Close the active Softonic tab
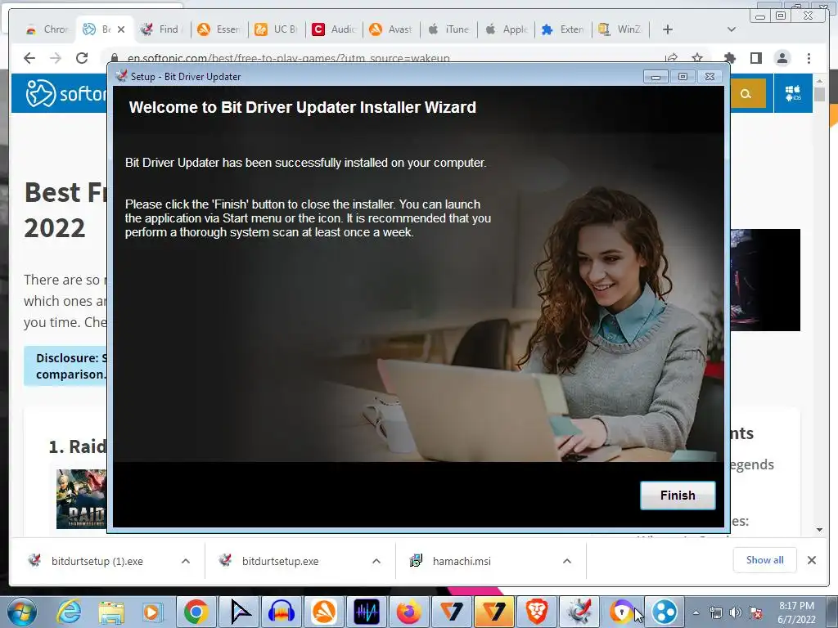This screenshot has width=838, height=628. click(121, 29)
